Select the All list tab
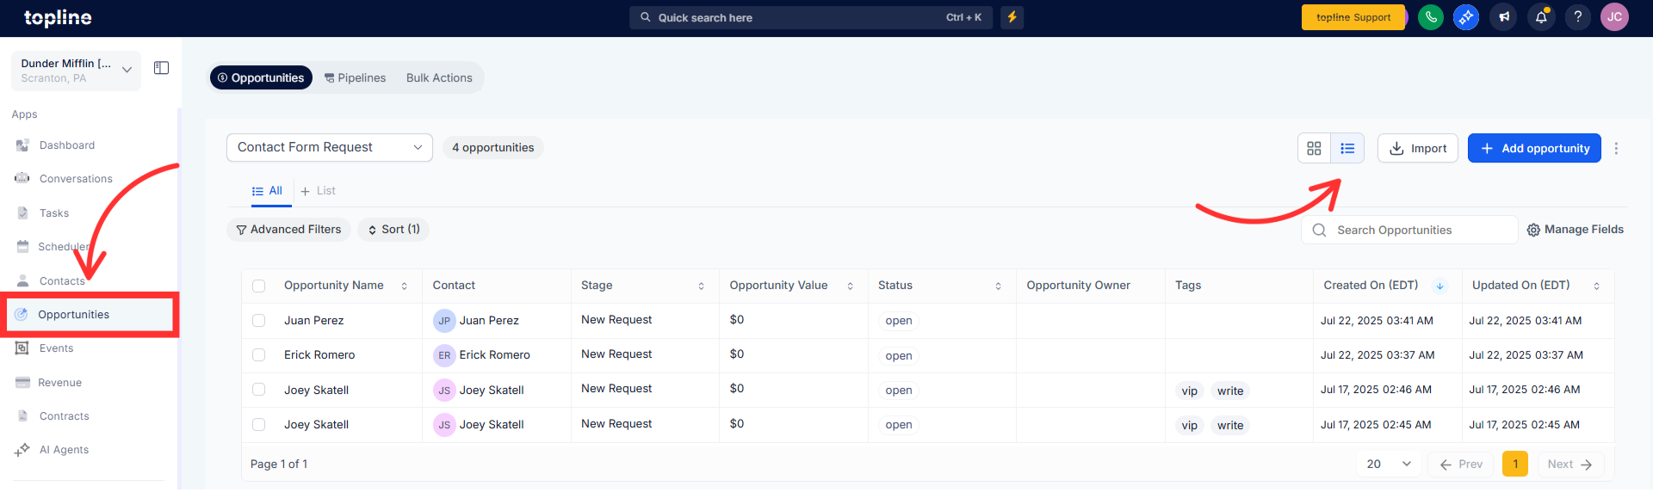The image size is (1653, 492). coord(268,191)
